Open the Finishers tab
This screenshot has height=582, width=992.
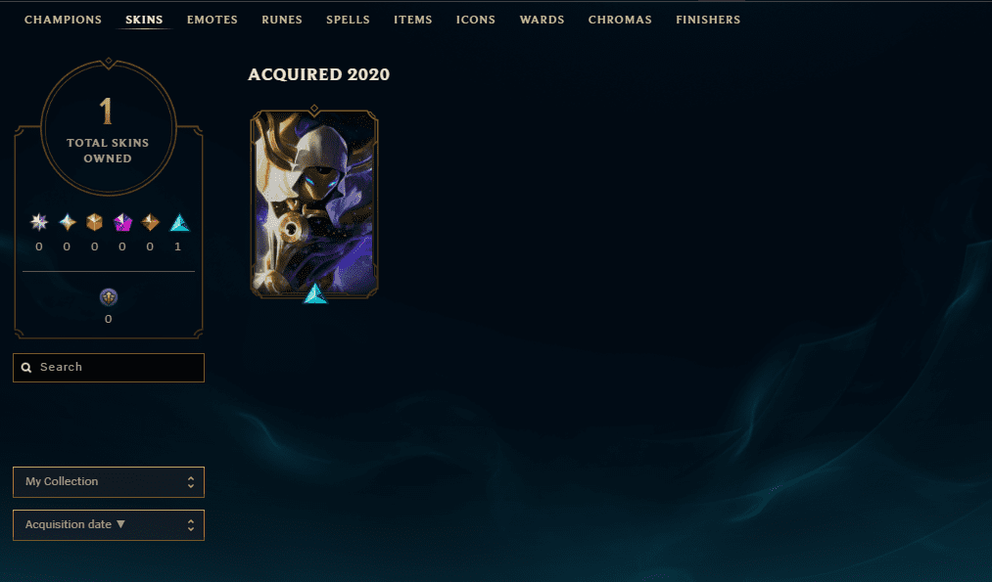[708, 20]
